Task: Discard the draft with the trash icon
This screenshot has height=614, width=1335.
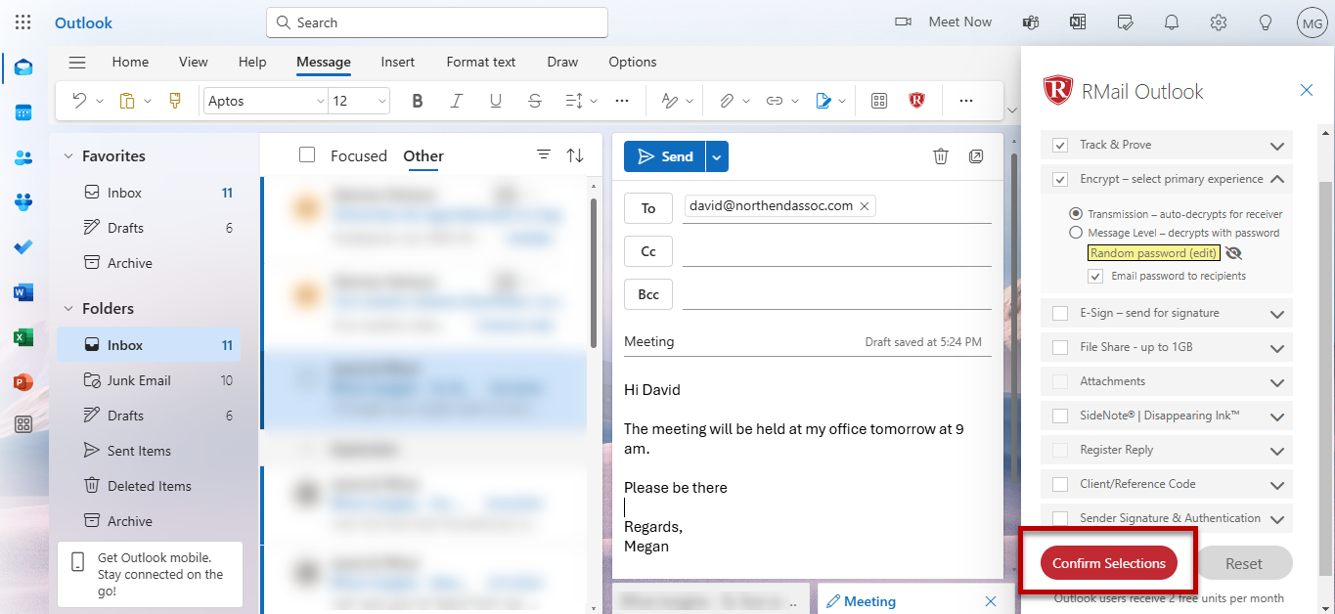Action: click(940, 156)
